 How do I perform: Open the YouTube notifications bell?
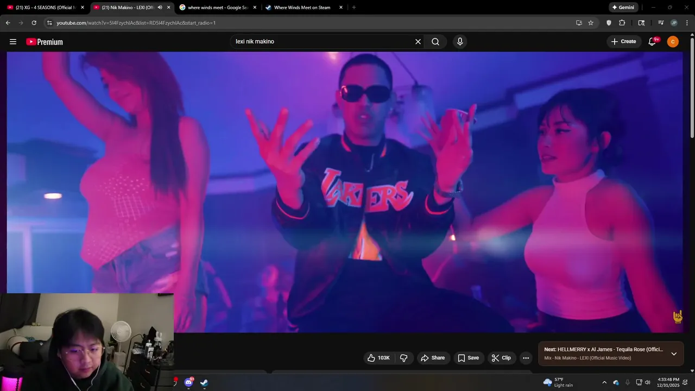[653, 42]
